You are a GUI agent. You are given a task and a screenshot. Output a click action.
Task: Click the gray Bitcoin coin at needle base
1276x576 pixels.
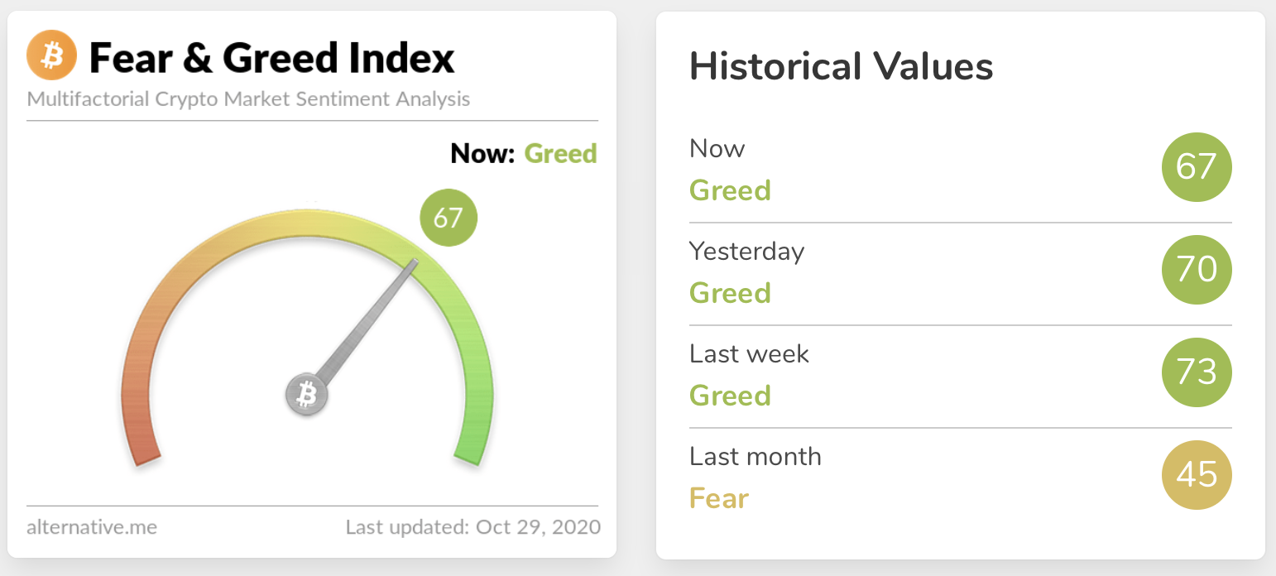point(307,394)
